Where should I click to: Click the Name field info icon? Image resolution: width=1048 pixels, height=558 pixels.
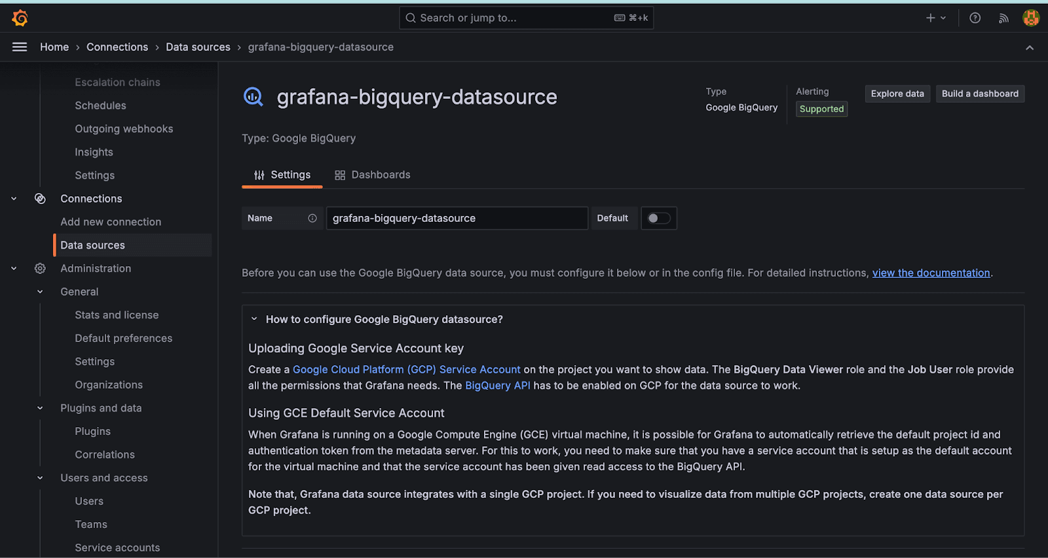tap(312, 218)
